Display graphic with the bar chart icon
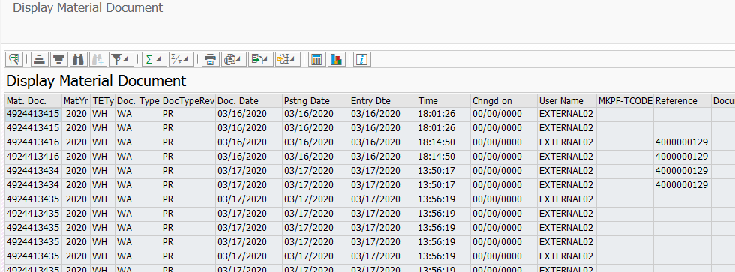Viewport: 735px width, 272px height. coord(337,59)
